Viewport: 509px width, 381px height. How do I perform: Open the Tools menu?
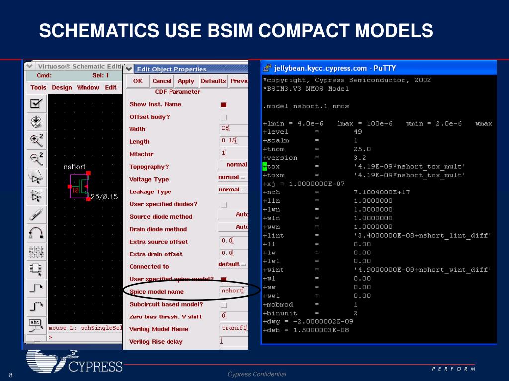click(38, 87)
